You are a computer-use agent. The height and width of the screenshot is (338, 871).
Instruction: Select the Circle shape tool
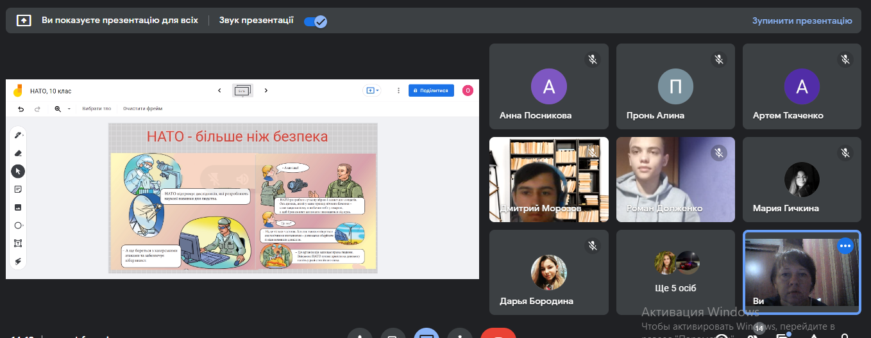tap(18, 225)
